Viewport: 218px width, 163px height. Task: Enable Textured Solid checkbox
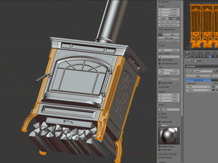click(x=159, y=122)
